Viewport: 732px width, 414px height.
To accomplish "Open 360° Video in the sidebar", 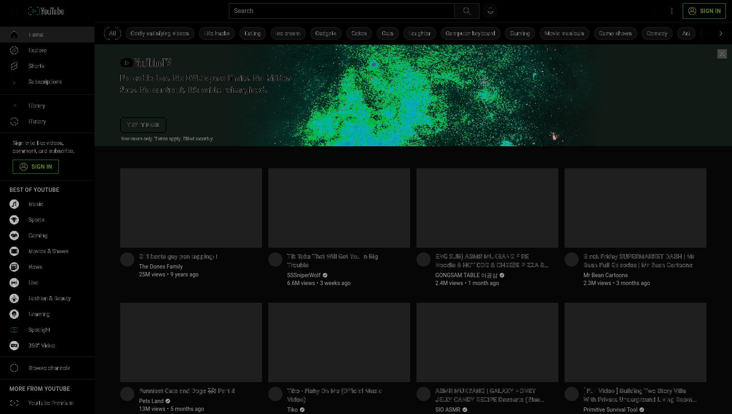I will 47,346.
